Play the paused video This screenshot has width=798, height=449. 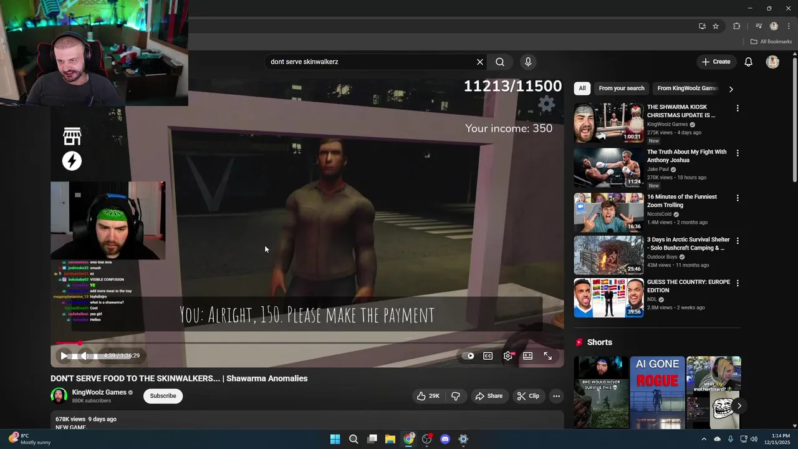coord(64,355)
